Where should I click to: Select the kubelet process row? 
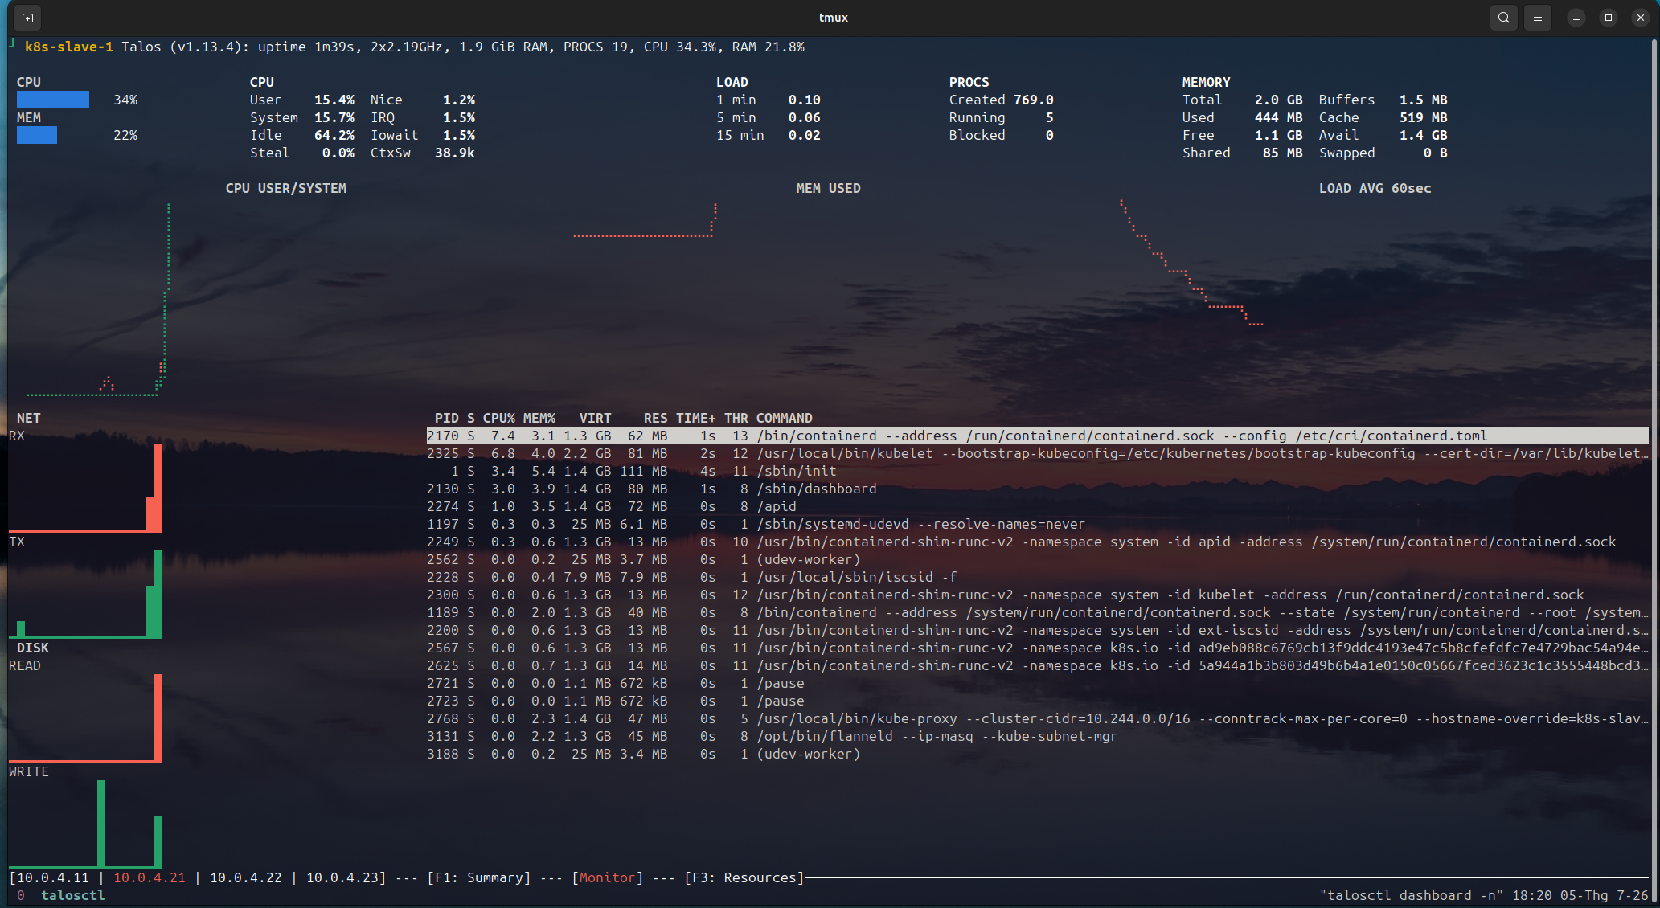tap(1037, 453)
